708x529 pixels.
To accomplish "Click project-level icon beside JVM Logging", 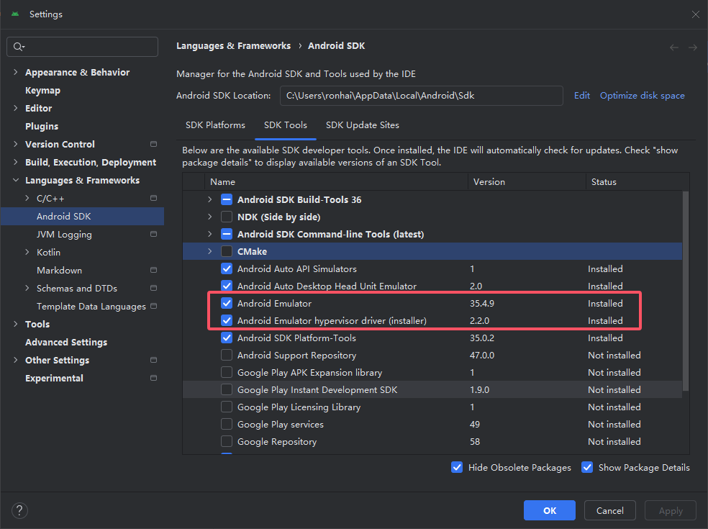I will point(153,234).
